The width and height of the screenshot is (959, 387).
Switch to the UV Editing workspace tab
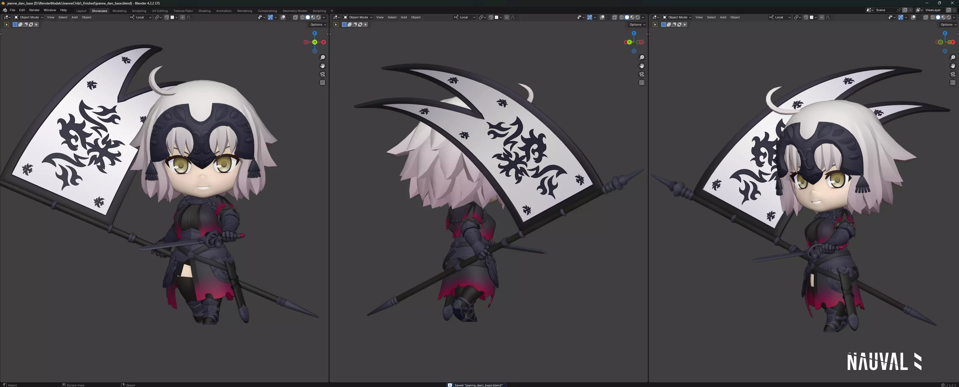click(x=160, y=11)
